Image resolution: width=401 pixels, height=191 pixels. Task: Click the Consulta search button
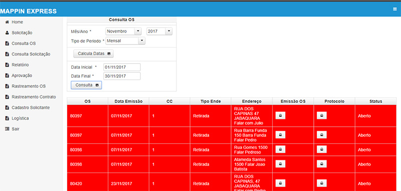click(86, 85)
